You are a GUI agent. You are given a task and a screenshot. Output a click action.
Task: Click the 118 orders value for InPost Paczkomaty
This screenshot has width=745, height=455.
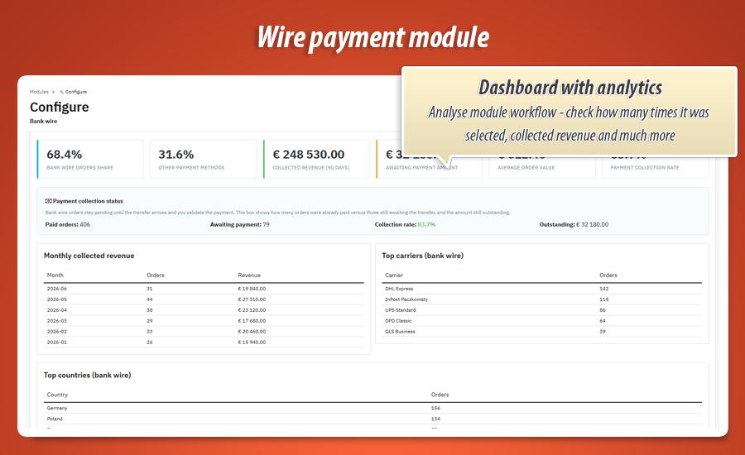click(604, 299)
